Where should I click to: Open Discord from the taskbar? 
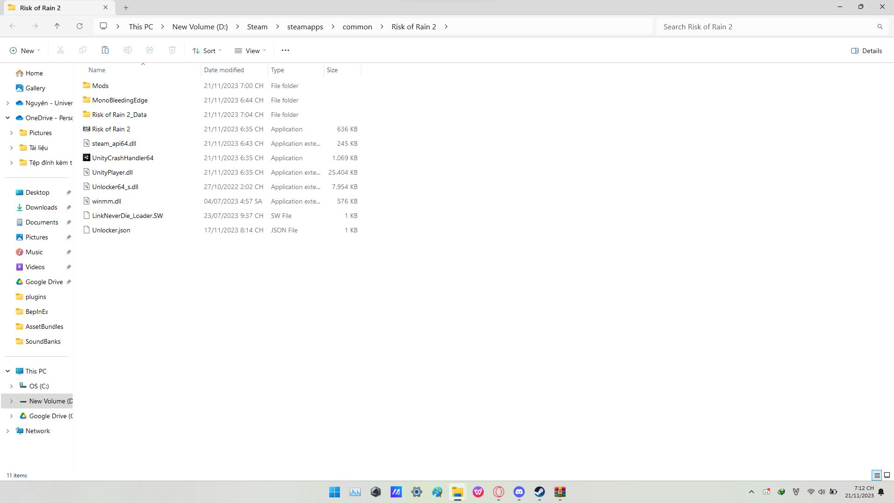pos(519,492)
